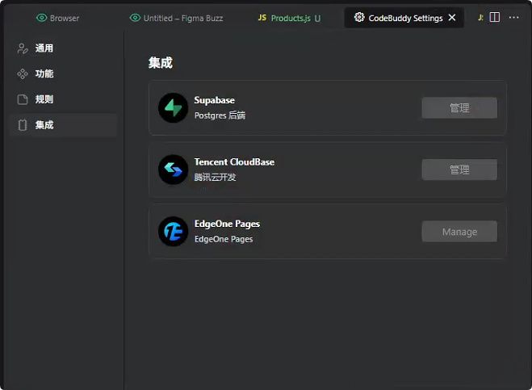Open the 通用 general settings section
532x390 pixels.
[64, 48]
